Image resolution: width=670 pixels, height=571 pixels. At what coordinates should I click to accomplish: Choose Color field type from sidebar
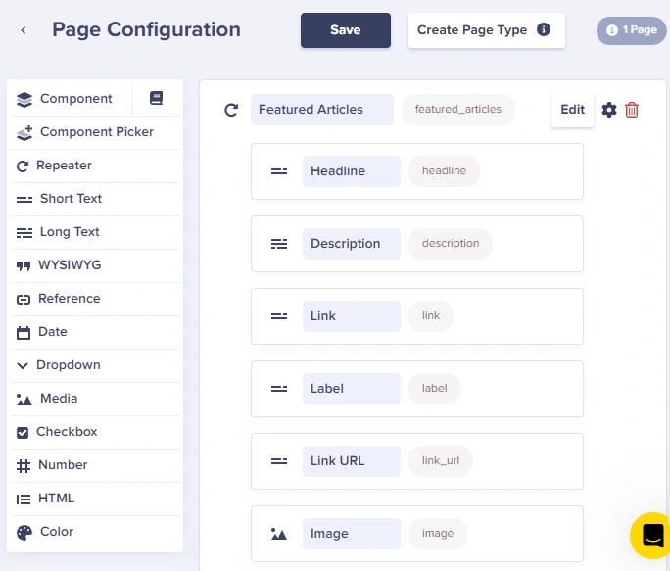(95, 532)
